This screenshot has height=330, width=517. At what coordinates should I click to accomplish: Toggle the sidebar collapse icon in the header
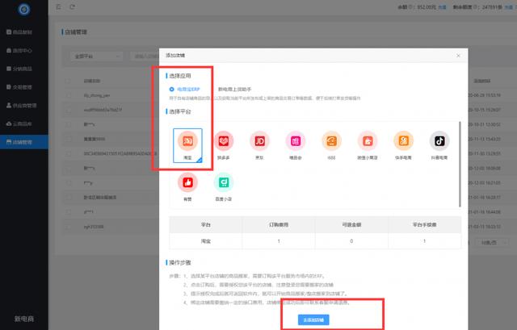pyautogui.click(x=58, y=7)
